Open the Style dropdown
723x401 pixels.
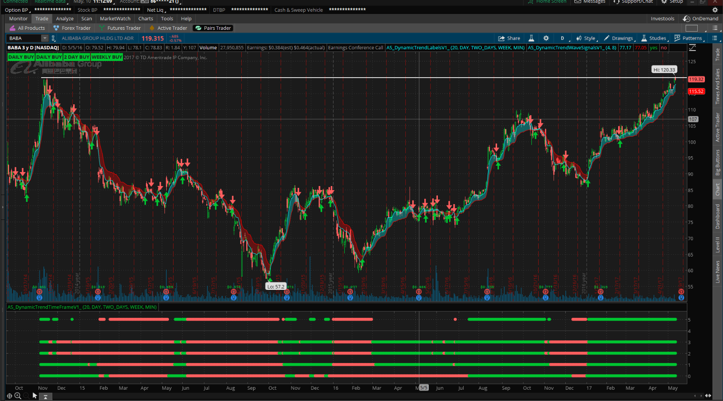[586, 38]
